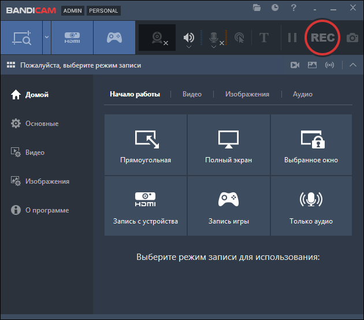364x320 pixels.
Task: Click the text overlay T icon
Action: pos(264,38)
